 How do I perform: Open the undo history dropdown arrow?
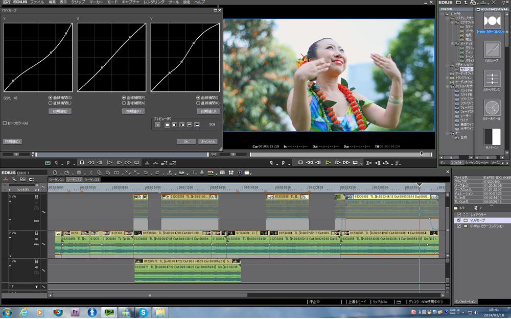[151, 174]
